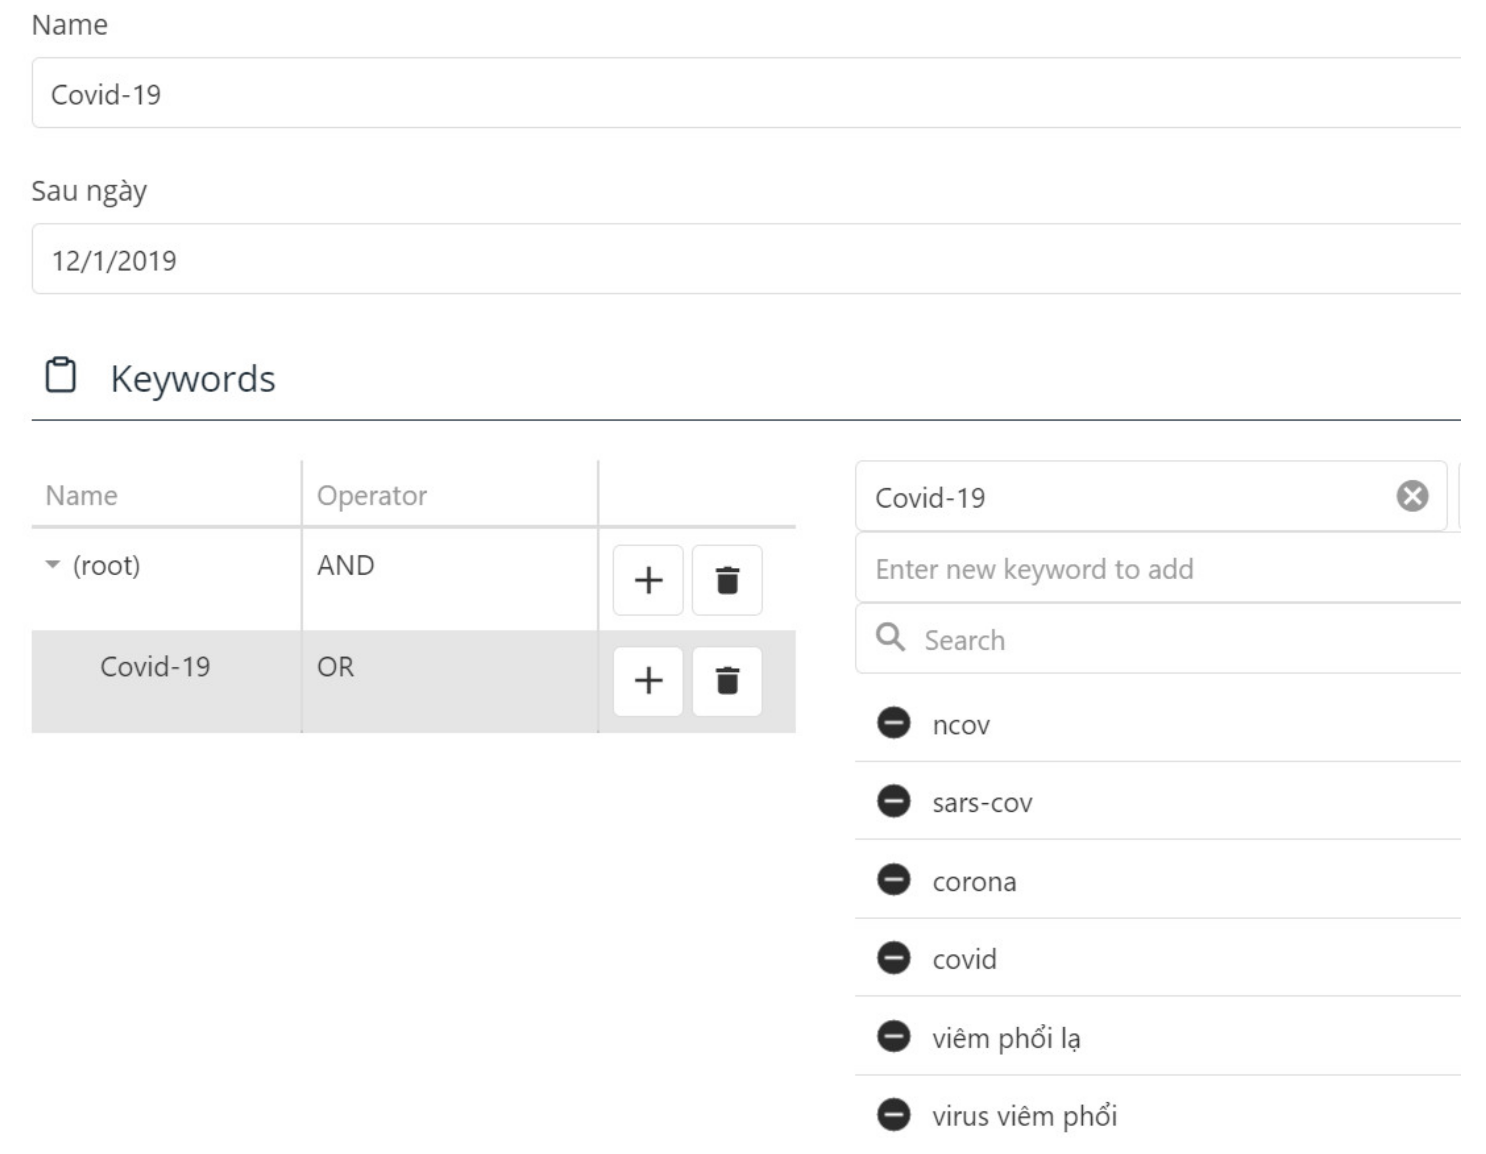The width and height of the screenshot is (1486, 1154).
Task: Remove the ncov keyword
Action: (x=894, y=723)
